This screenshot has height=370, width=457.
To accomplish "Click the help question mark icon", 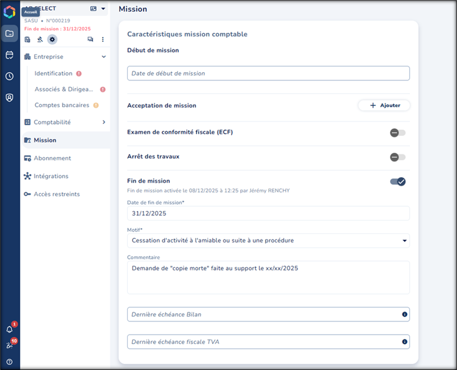I will 10,361.
